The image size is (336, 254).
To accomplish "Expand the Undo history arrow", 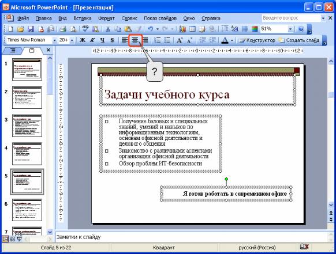I will coord(158,29).
